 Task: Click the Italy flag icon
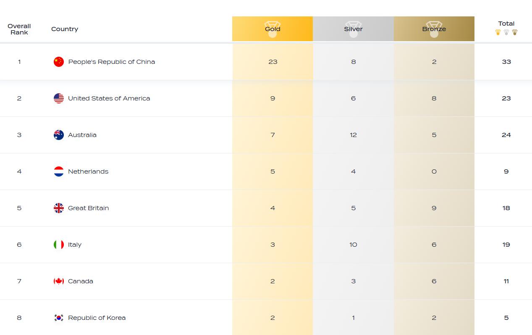click(59, 245)
